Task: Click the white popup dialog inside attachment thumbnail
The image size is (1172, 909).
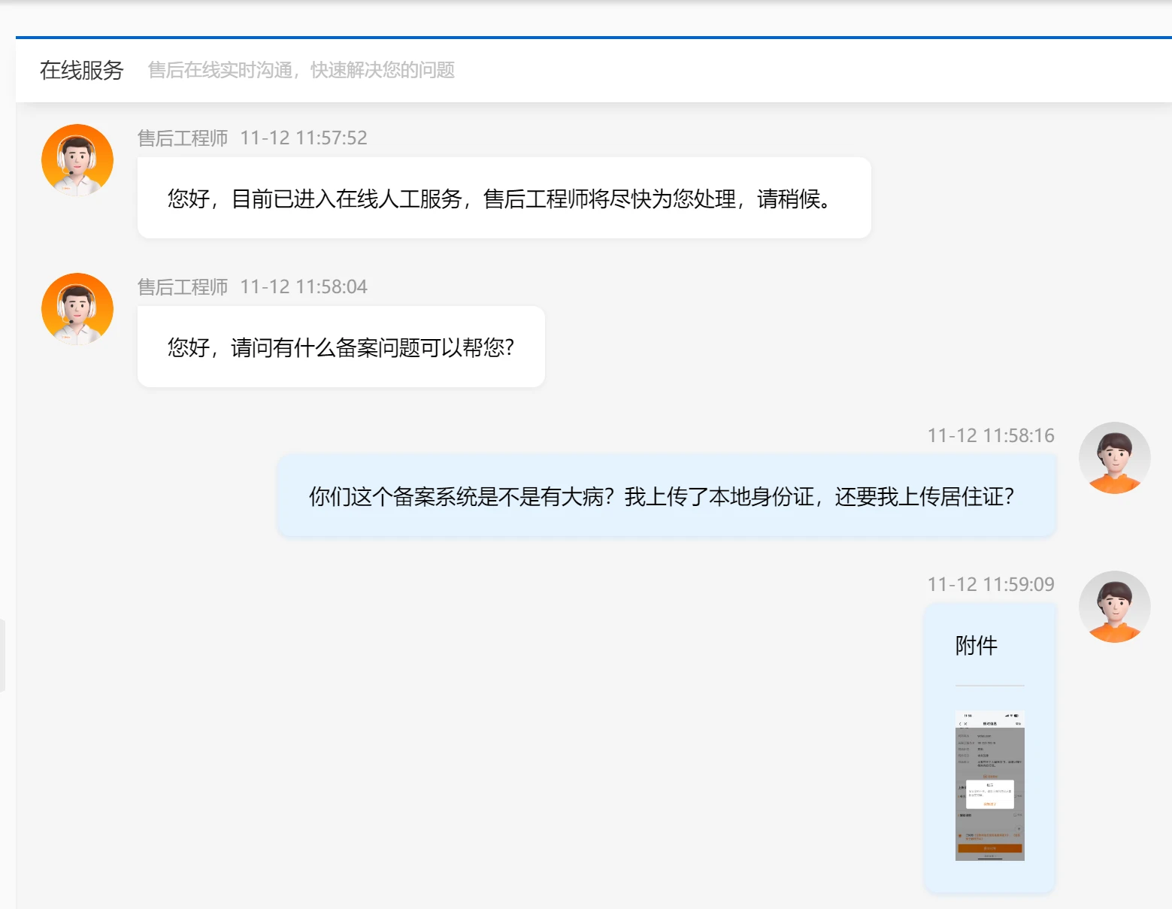Action: (x=989, y=794)
